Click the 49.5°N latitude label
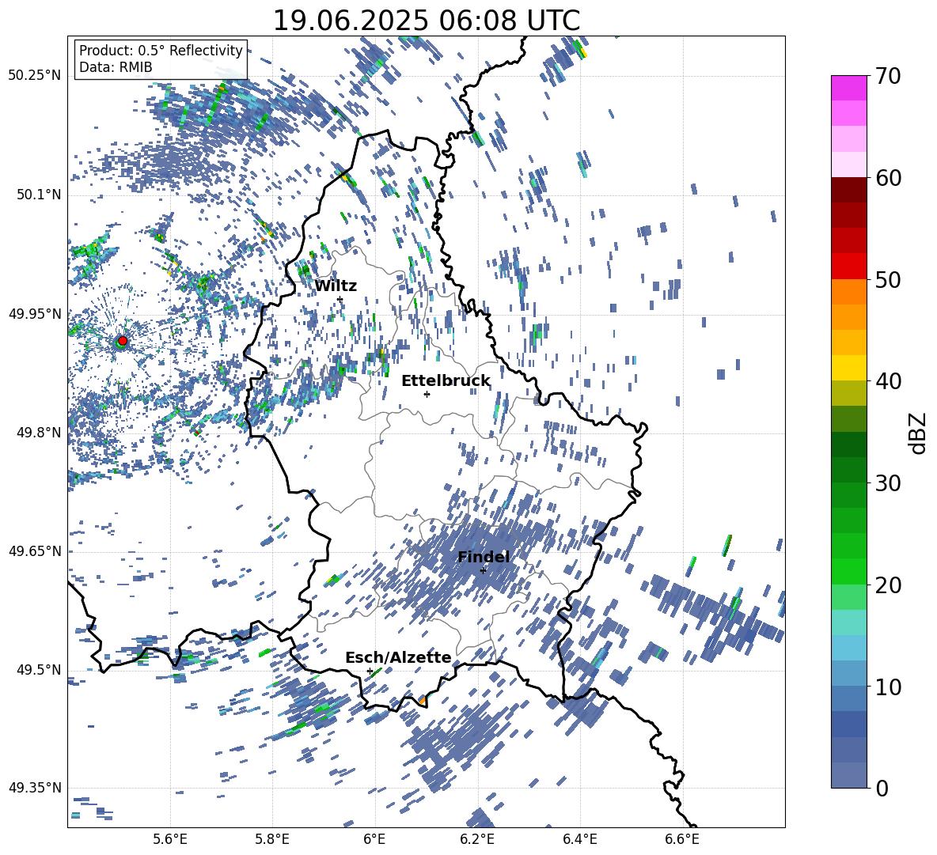 (x=38, y=670)
